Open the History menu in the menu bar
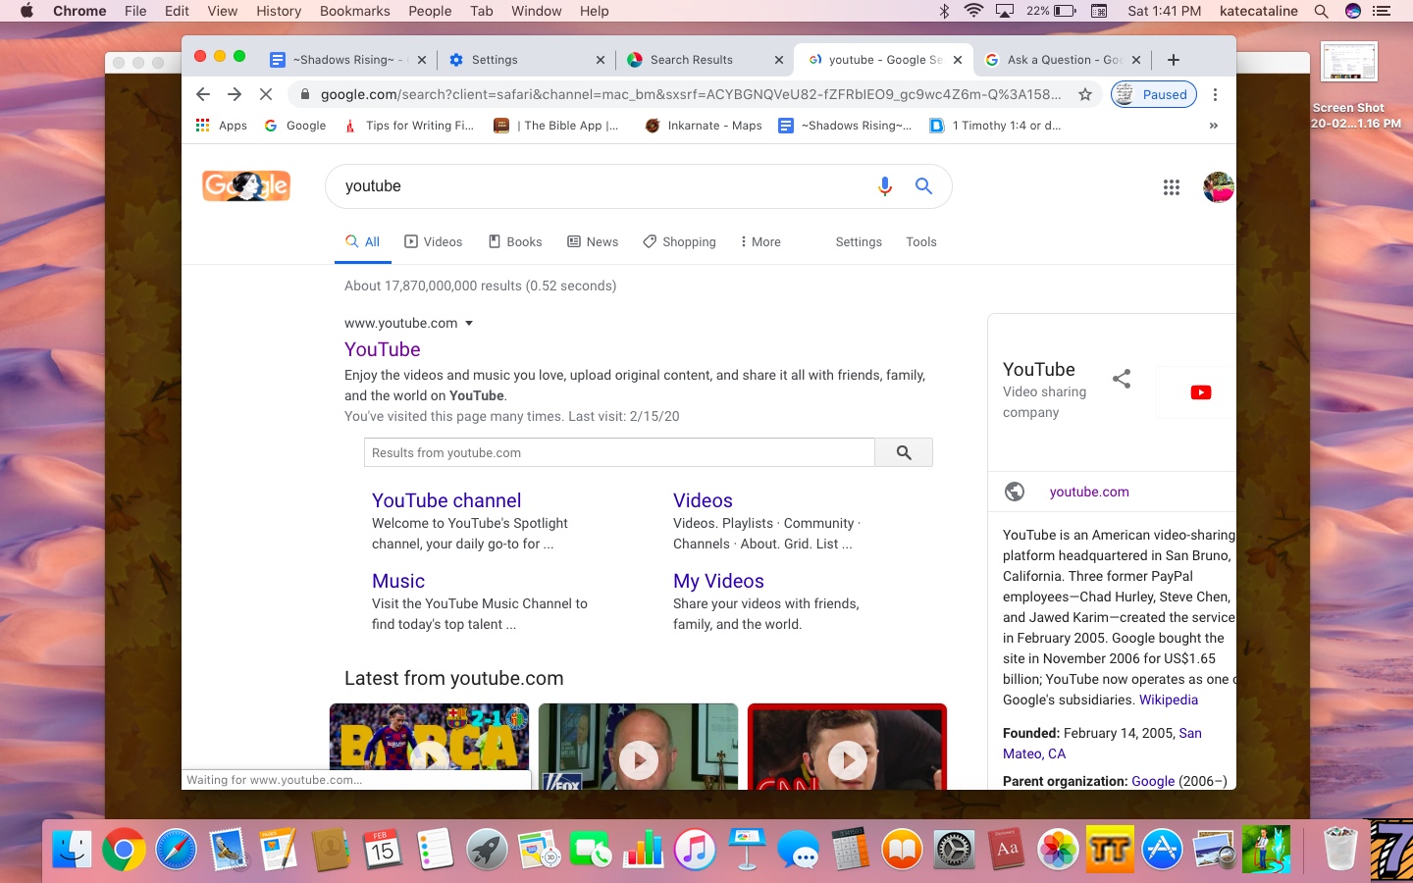 [279, 11]
